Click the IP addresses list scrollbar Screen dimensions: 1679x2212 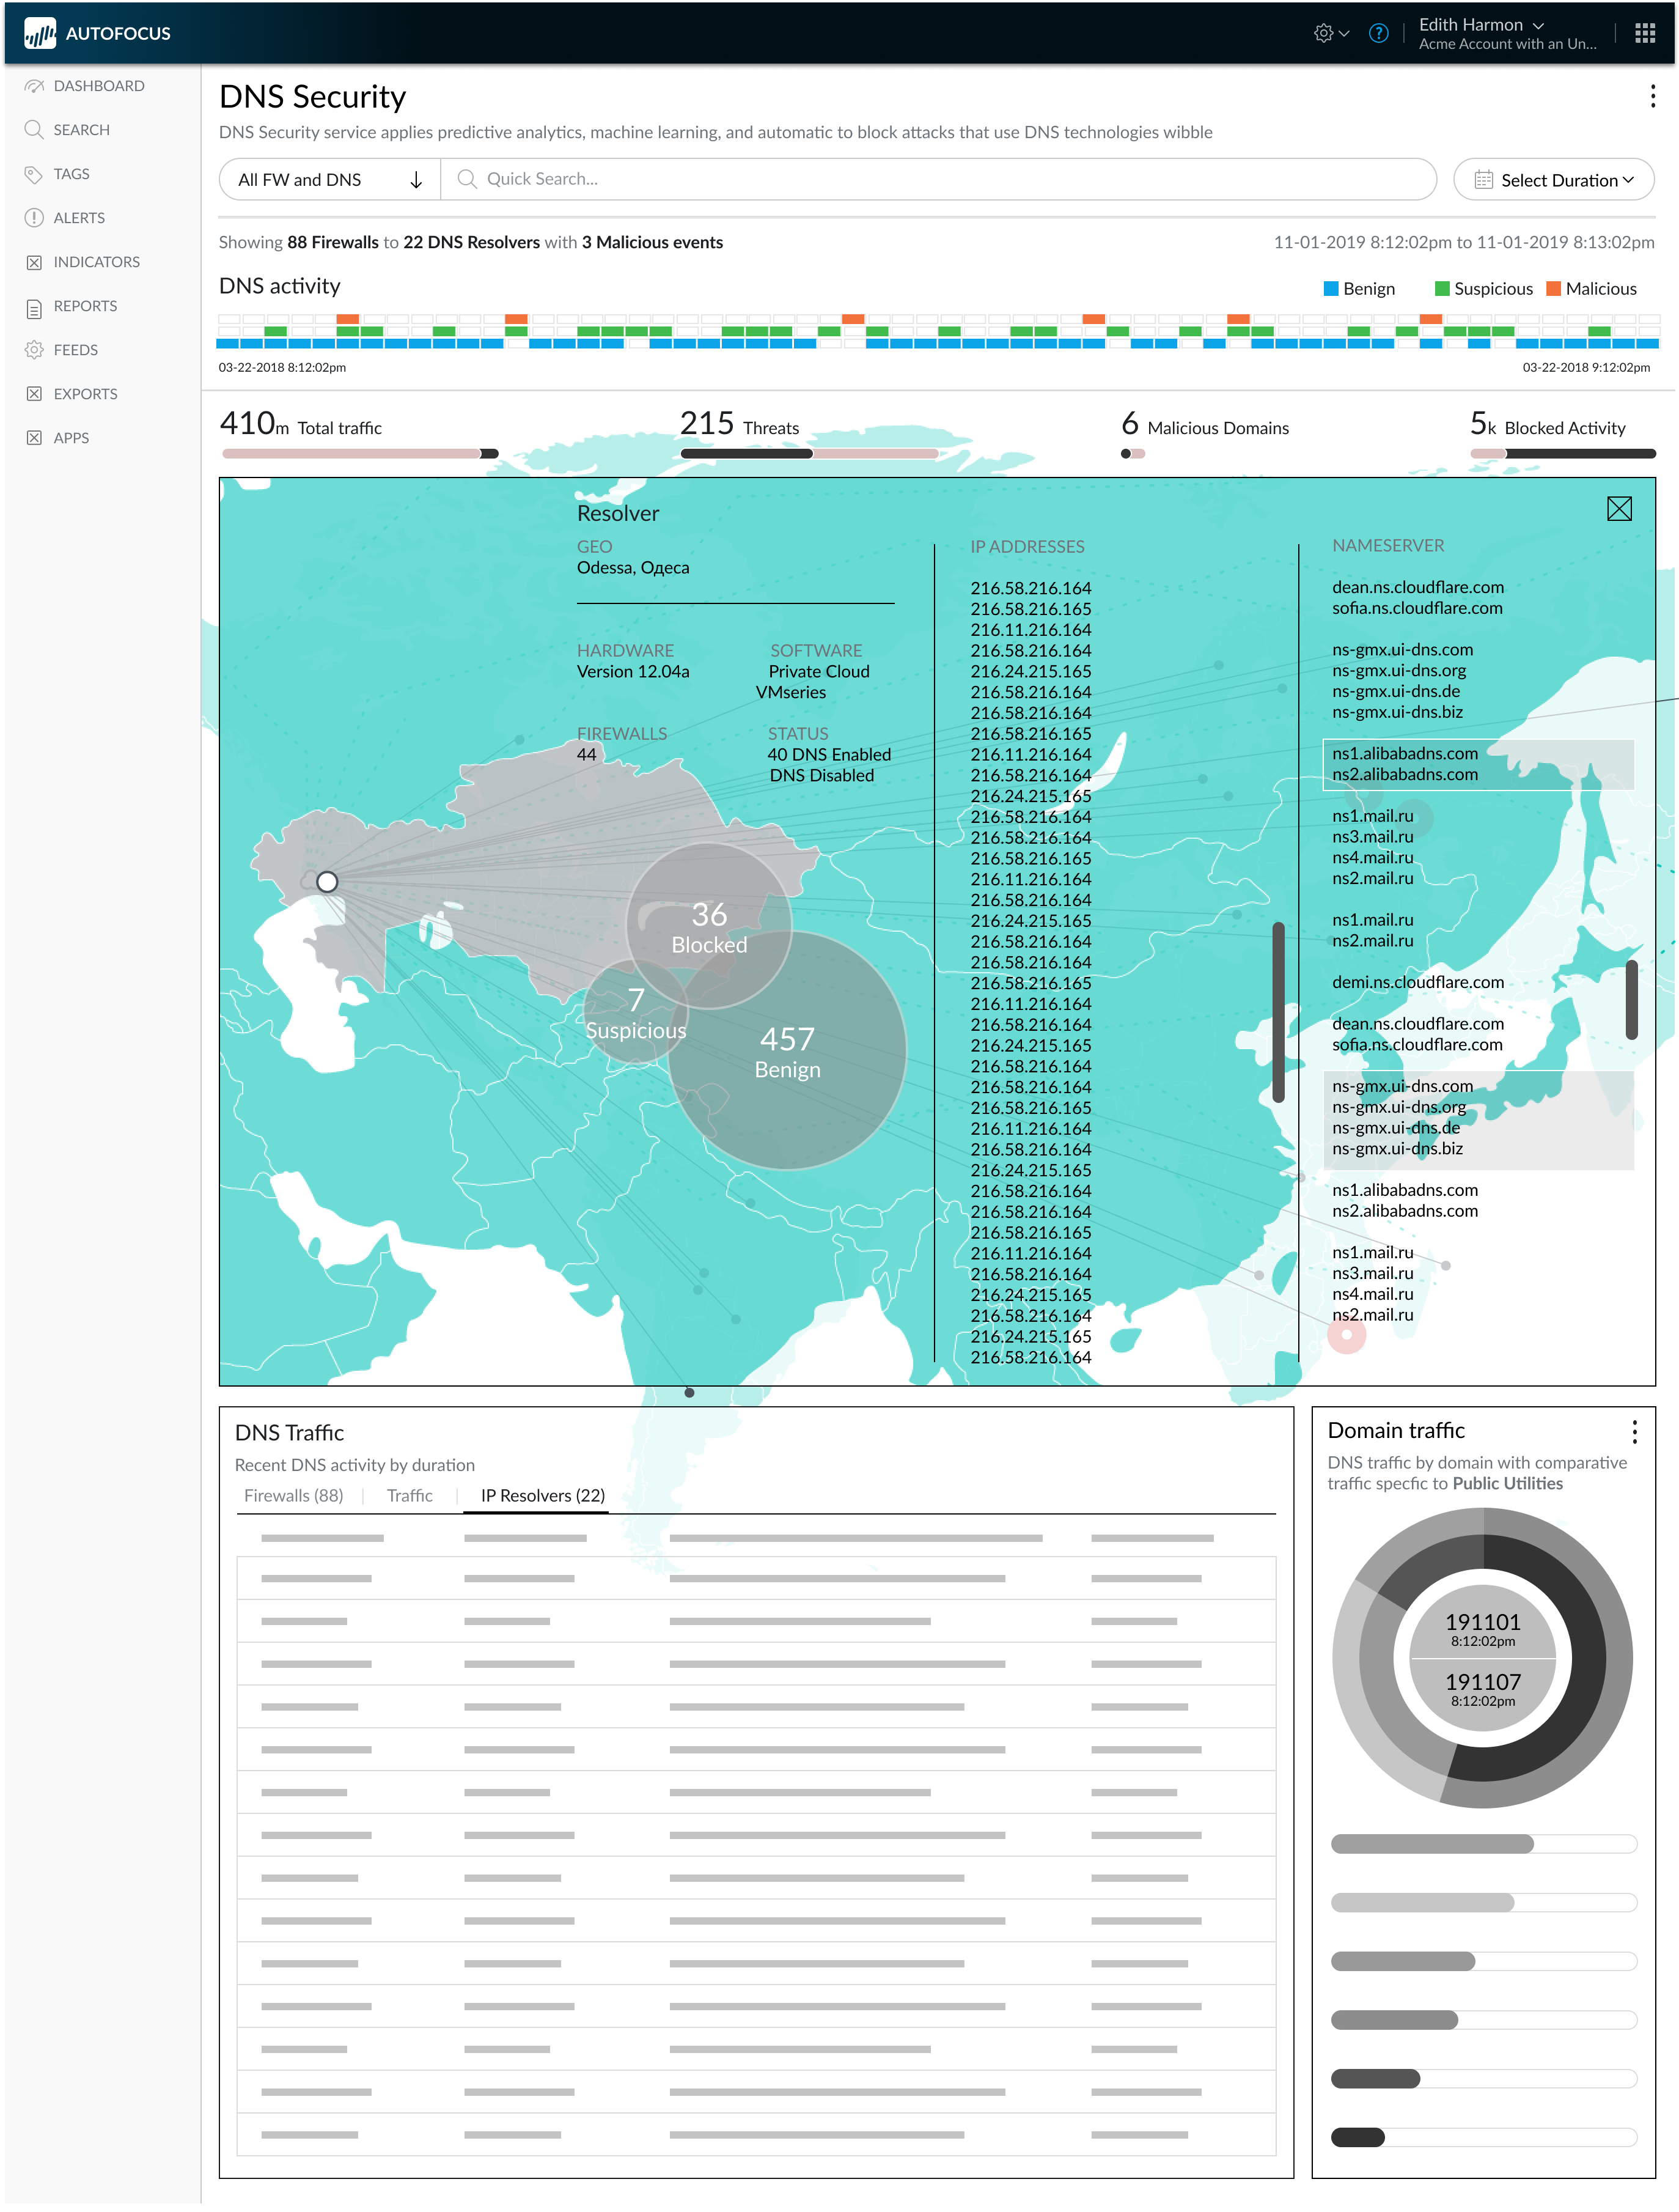(1278, 1012)
